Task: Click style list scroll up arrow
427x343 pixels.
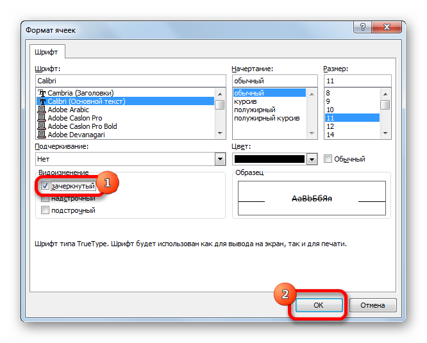Action: pos(312,94)
